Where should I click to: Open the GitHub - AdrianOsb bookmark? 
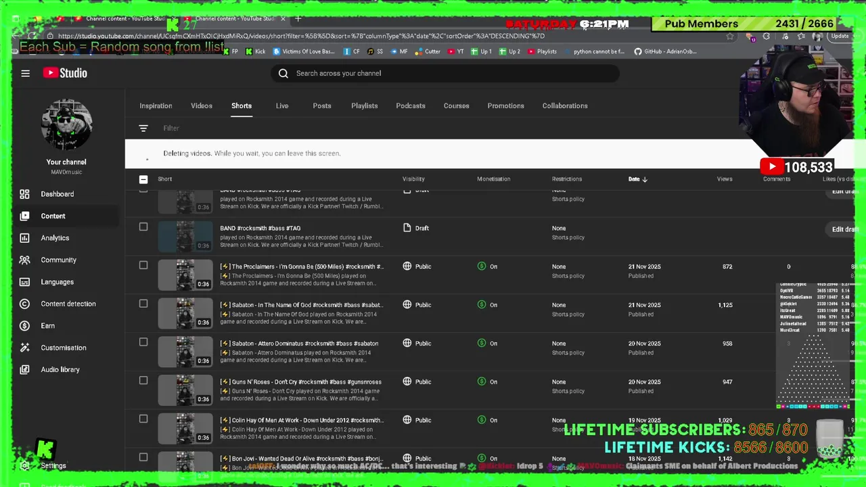(665, 51)
